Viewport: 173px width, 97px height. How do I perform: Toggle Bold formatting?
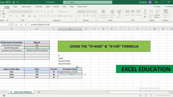[x=11, y=16]
